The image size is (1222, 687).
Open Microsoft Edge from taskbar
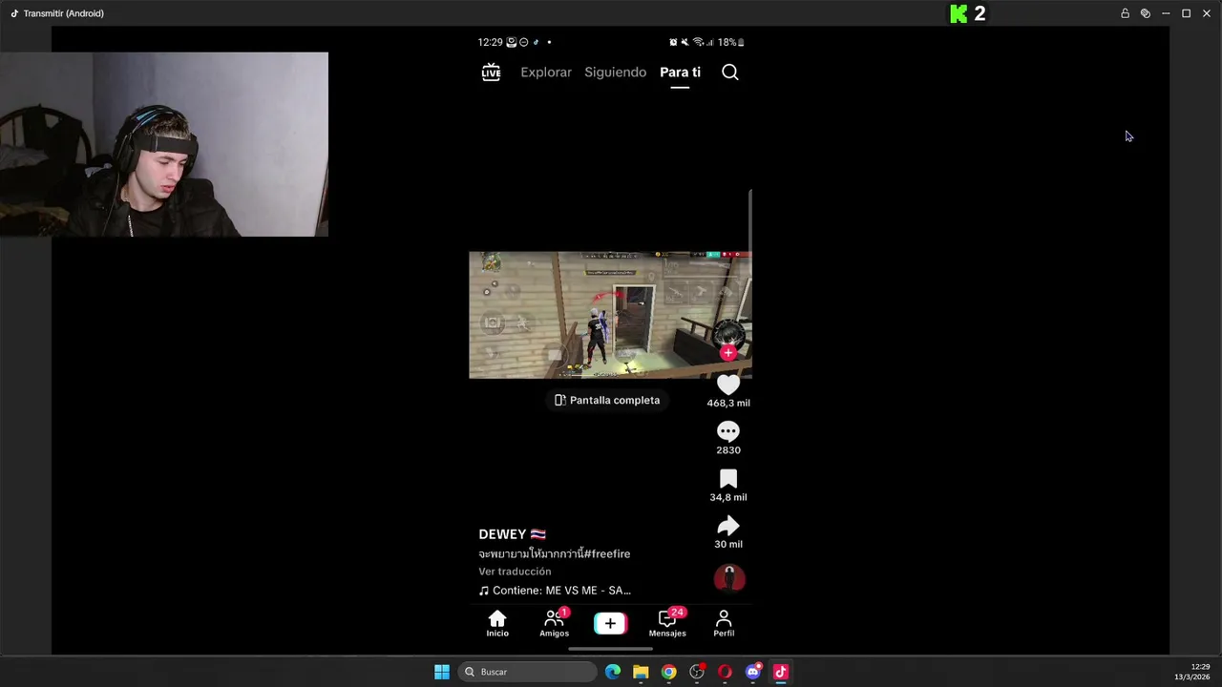613,672
